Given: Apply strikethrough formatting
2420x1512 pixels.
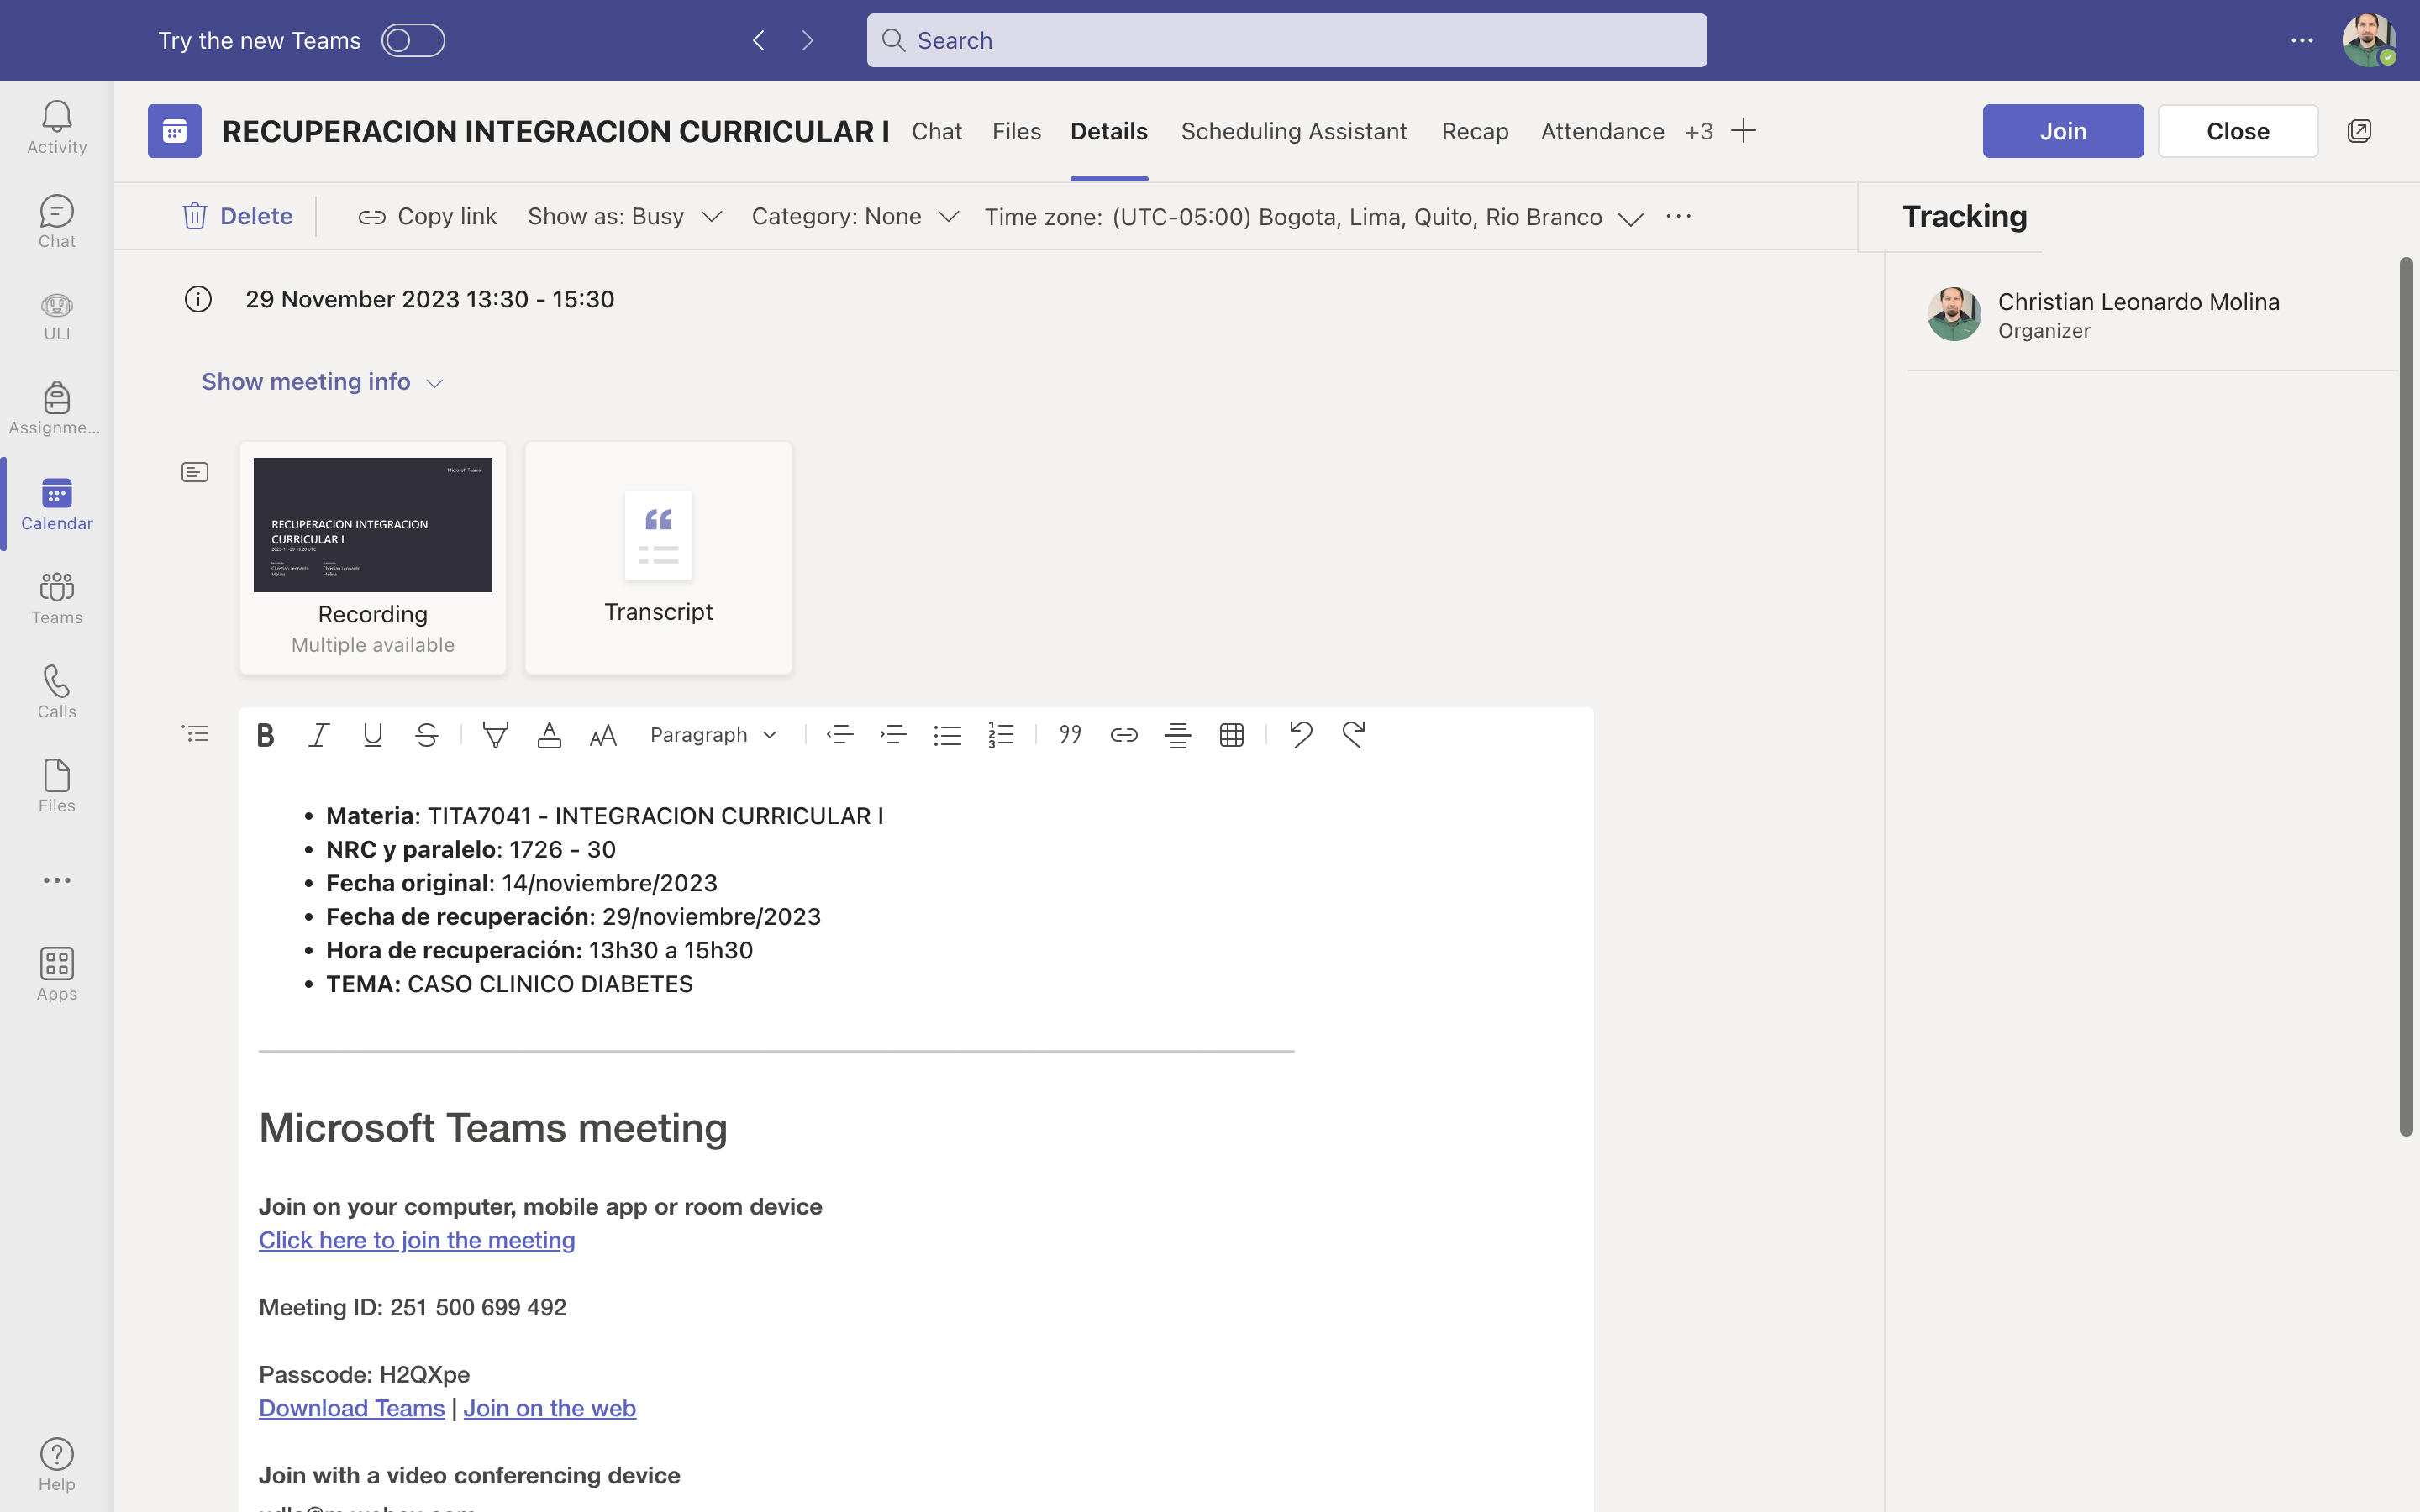Looking at the screenshot, I should [x=426, y=735].
